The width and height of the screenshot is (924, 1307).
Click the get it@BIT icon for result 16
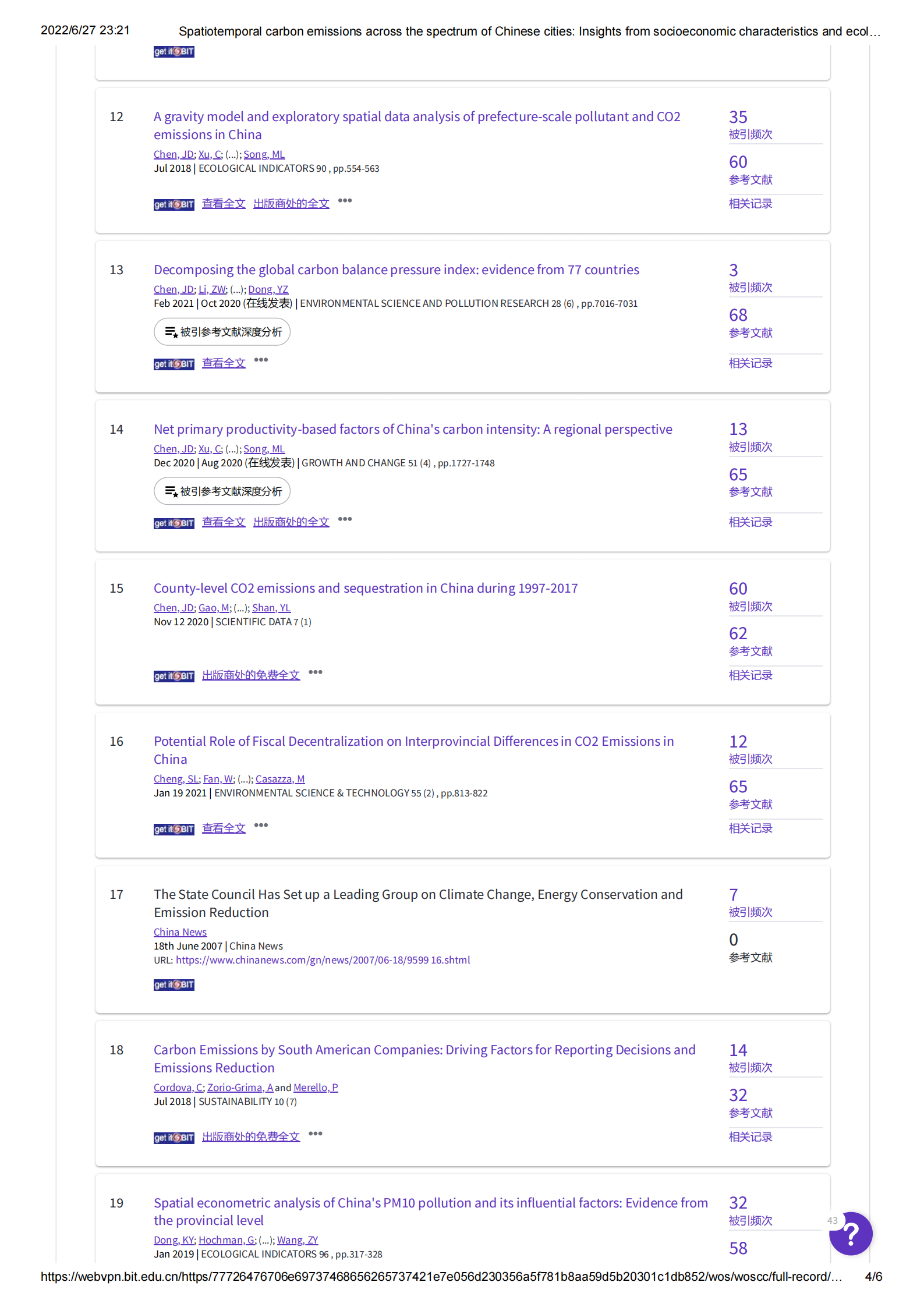click(x=174, y=829)
